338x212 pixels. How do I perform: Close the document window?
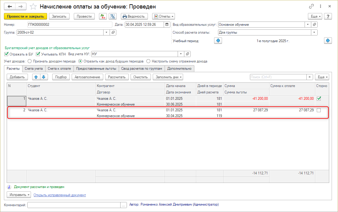tap(329, 6)
